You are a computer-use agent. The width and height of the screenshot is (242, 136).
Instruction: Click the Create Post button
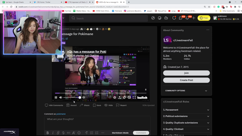coord(186,80)
